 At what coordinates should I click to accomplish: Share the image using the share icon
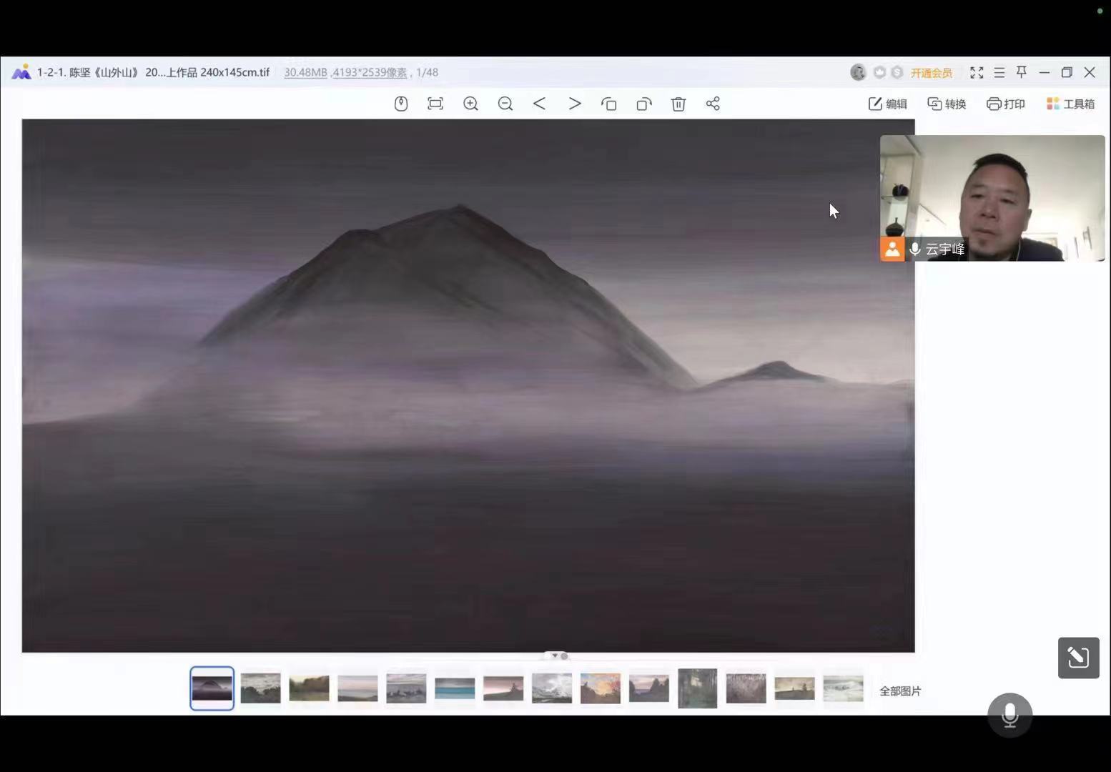point(713,104)
